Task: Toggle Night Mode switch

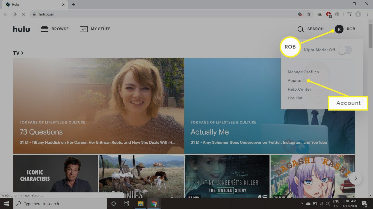Action: pos(345,50)
